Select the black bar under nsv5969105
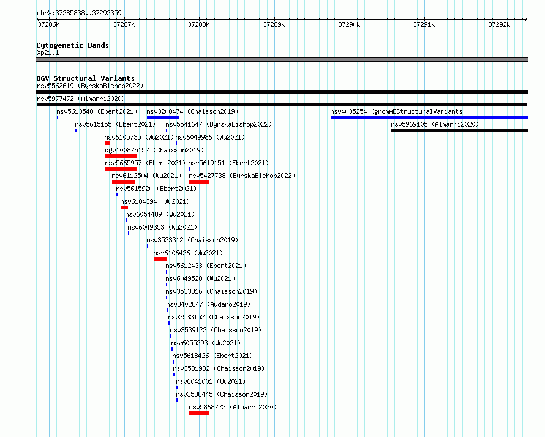545x437 pixels. point(459,130)
